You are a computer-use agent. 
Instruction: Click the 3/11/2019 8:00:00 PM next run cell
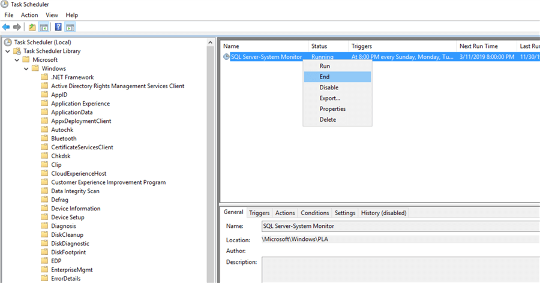487,57
